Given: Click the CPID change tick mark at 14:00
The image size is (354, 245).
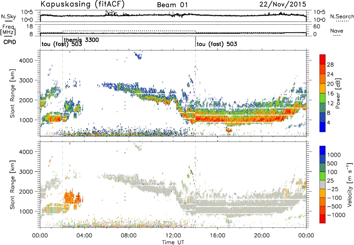Looking at the screenshot, I should pos(196,42).
